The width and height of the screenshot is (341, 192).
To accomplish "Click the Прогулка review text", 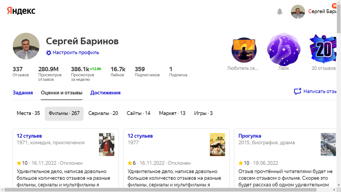I will click(285, 178).
